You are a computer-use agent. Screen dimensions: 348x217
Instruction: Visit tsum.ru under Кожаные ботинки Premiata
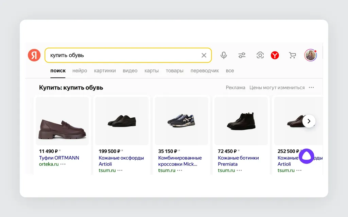coord(226,170)
